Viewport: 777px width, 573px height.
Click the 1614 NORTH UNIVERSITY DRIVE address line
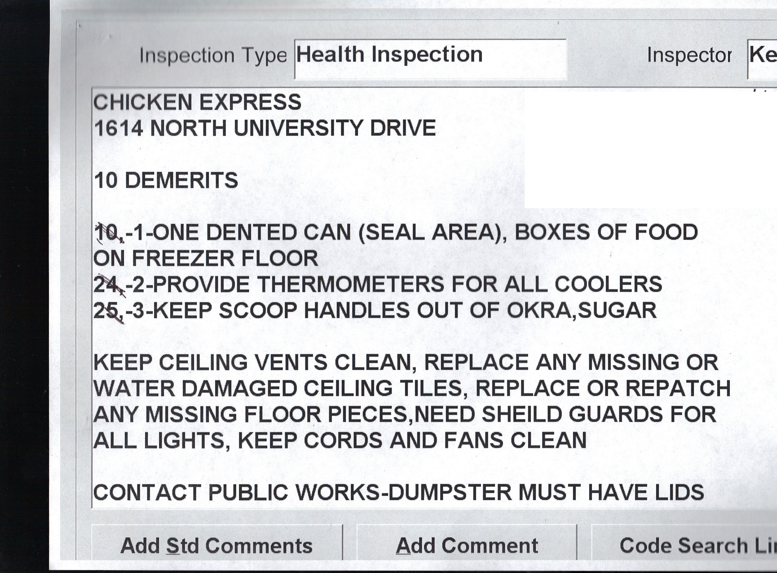click(265, 128)
